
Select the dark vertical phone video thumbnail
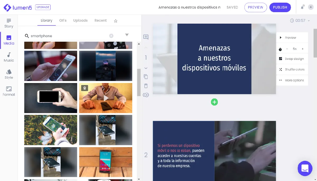tap(106, 66)
